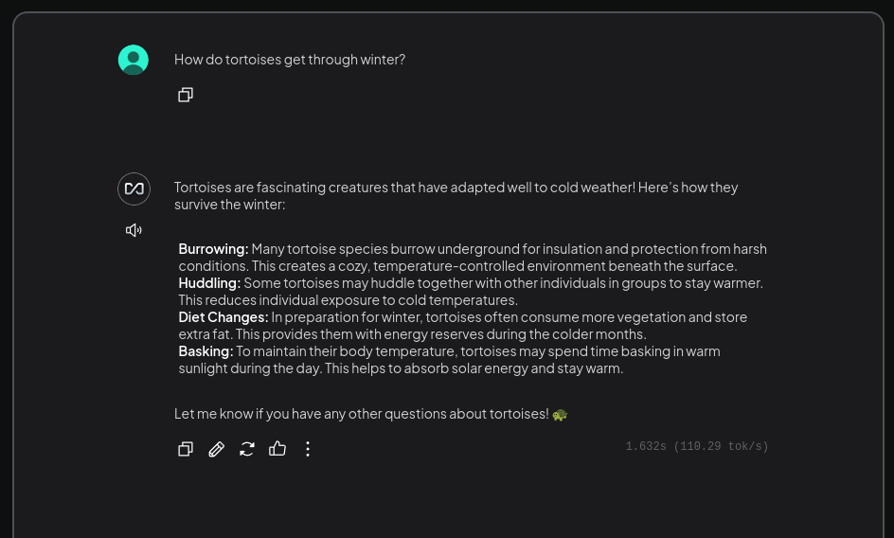Click the bold 'Burrowing:' heading
Image resolution: width=894 pixels, height=538 pixels.
(213, 249)
